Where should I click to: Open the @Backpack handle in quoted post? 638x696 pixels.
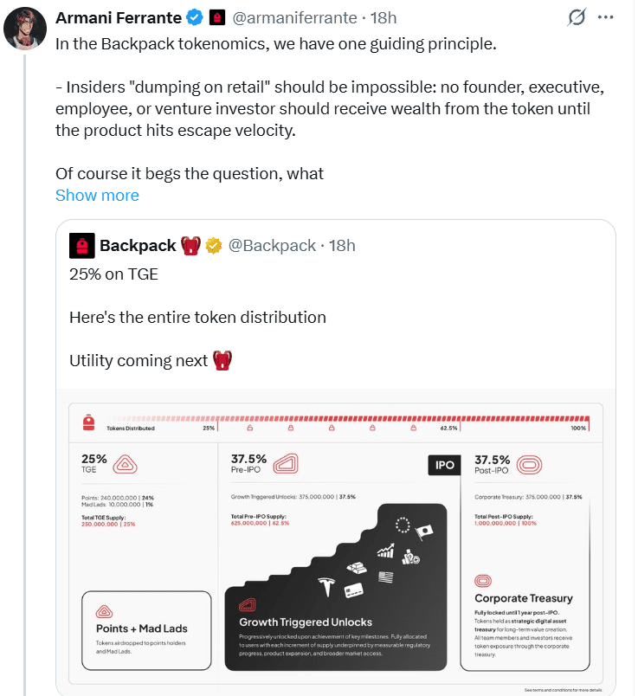click(271, 246)
